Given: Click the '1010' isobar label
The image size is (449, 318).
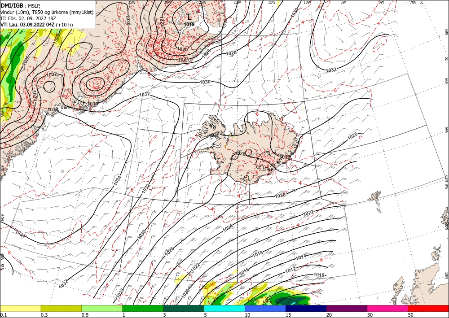Looking at the screenshot, I should [x=319, y=275].
